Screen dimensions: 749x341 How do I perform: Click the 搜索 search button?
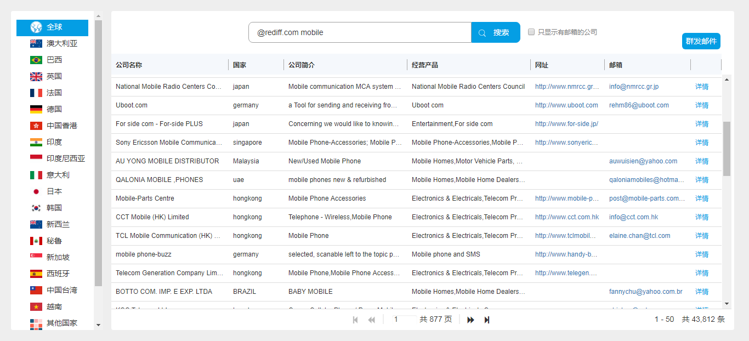point(496,32)
